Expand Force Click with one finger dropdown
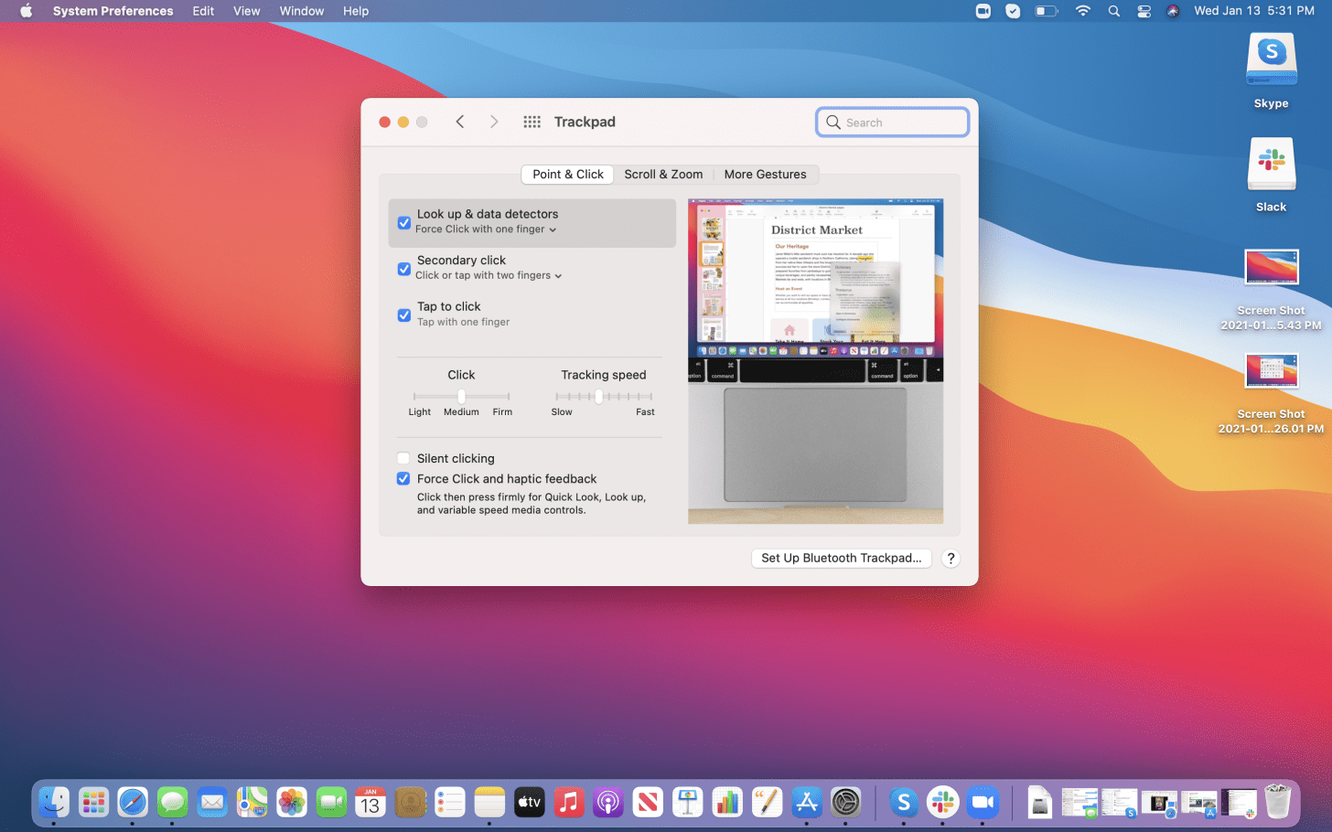1332x832 pixels. (486, 229)
